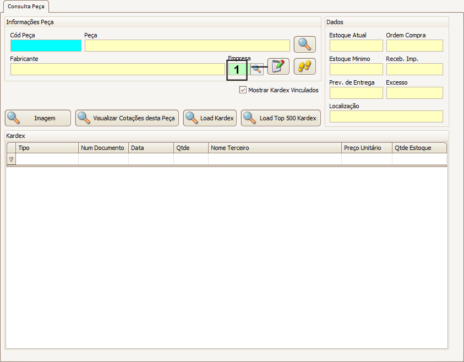Click the Nome Terceiro column header
The height and width of the screenshot is (362, 464).
click(274, 148)
